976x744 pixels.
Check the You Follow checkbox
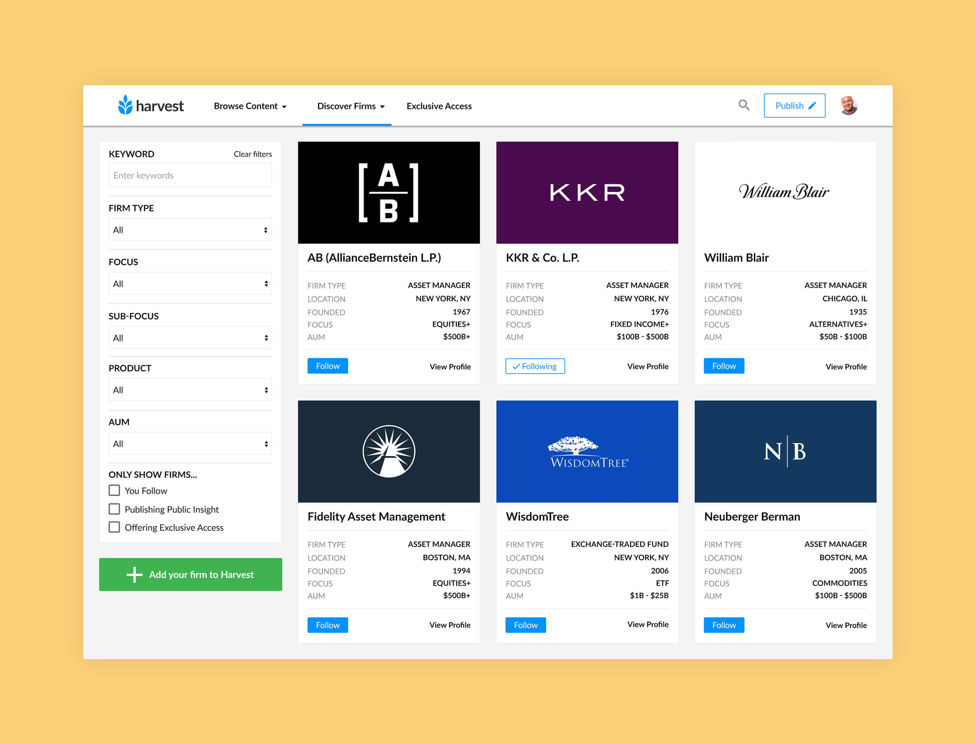click(114, 490)
